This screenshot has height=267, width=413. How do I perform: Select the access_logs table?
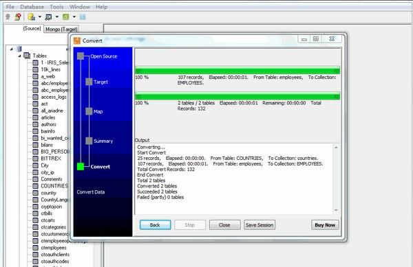click(54, 97)
